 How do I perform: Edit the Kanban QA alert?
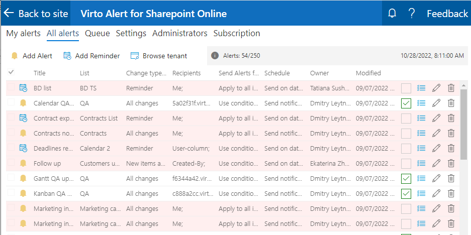[x=436, y=194]
